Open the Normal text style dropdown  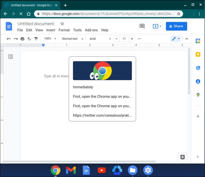point(73,39)
